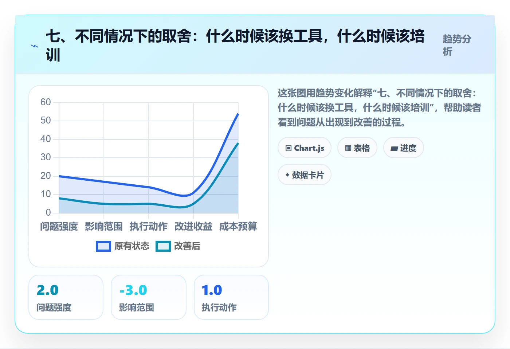
Task: Toggle the 改善后 legend color box
Action: pyautogui.click(x=163, y=246)
